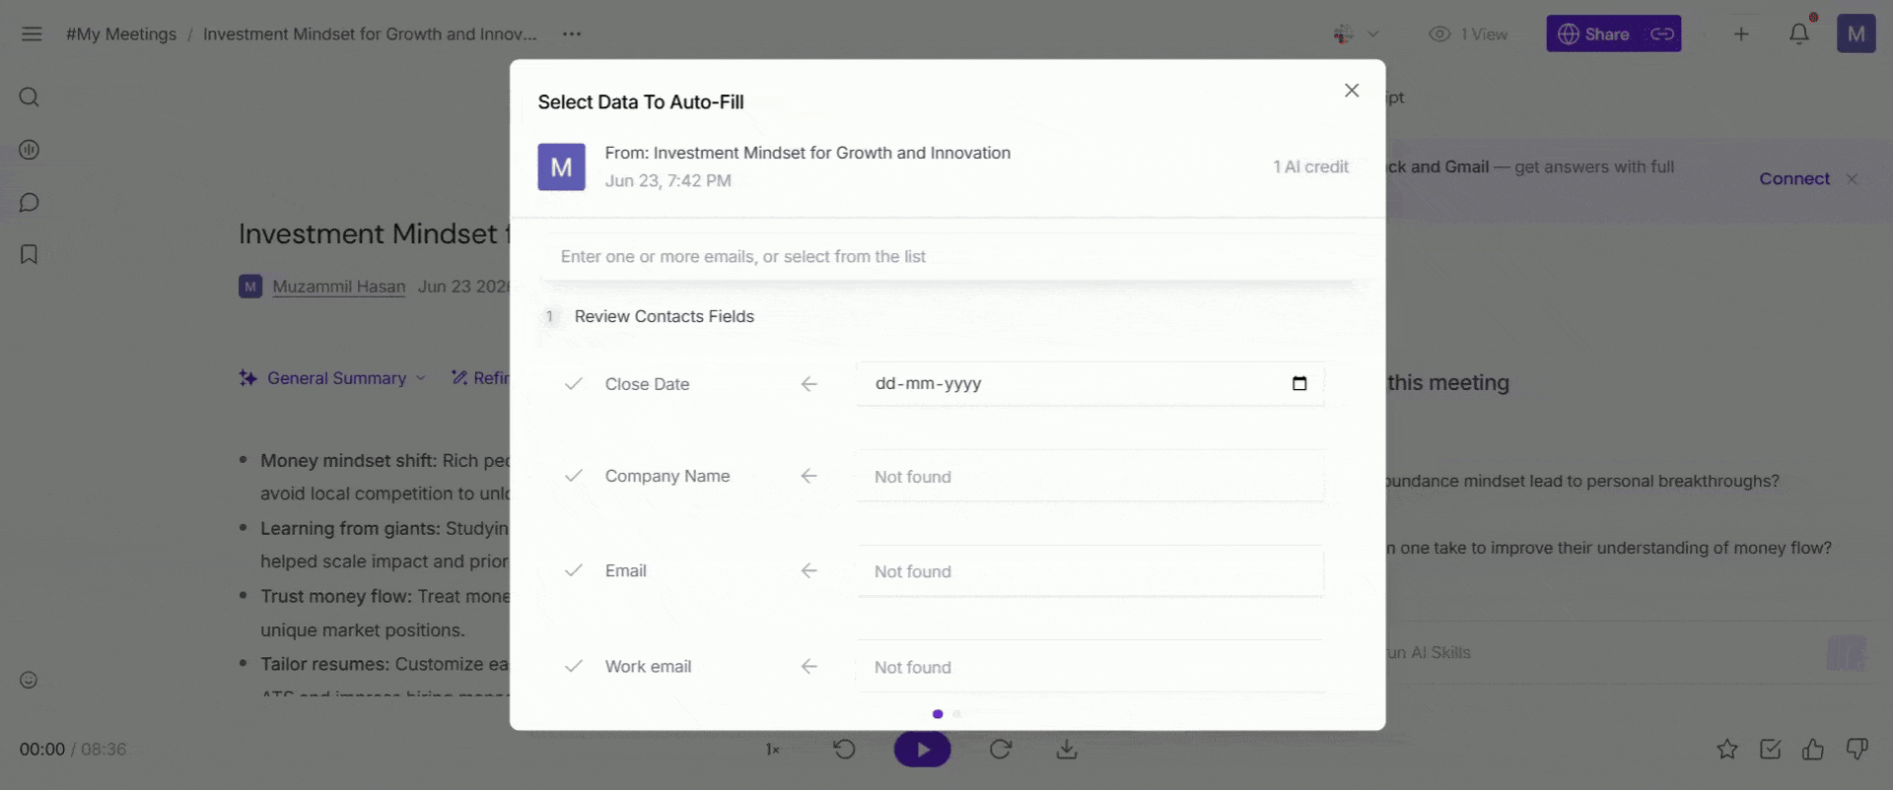Dismiss the Connect banner
Viewport: 1893px width, 790px height.
[1852, 178]
